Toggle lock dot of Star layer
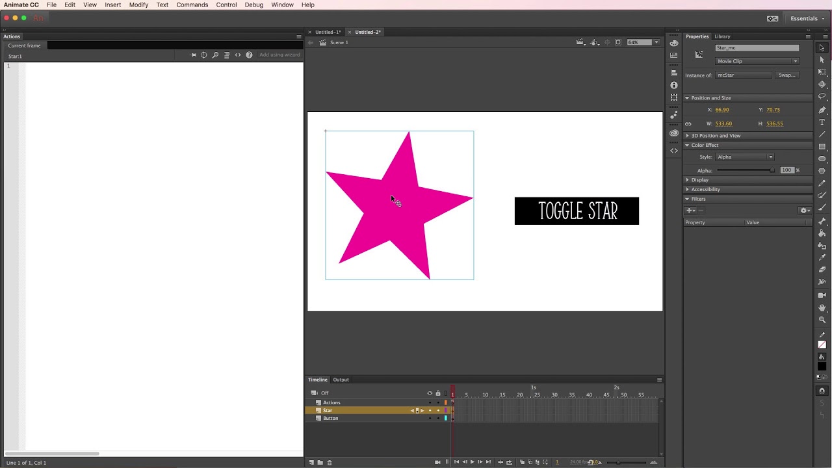This screenshot has width=832, height=468. [x=438, y=411]
